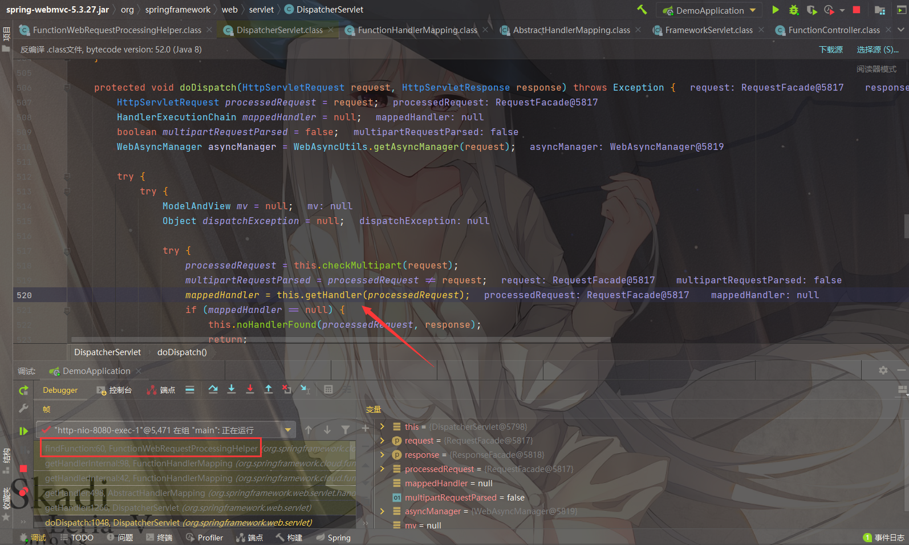Image resolution: width=909 pixels, height=545 pixels.
Task: Expand the 'processedRequest' variable node
Action: [383, 469]
